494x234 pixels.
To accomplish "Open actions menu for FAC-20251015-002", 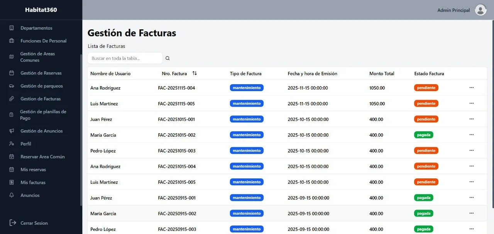I will coord(471,135).
